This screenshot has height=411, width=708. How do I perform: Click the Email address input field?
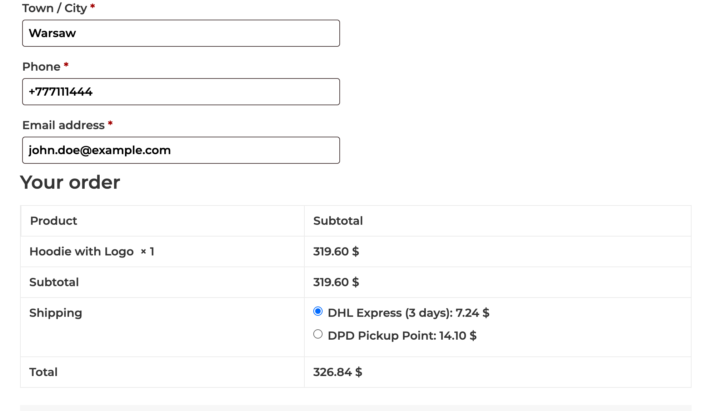pos(181,150)
